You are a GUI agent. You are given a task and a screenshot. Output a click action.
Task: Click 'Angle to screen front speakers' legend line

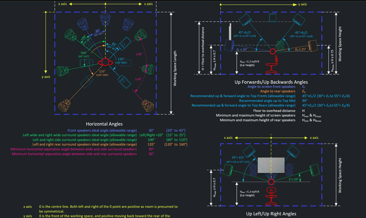coord(271,87)
